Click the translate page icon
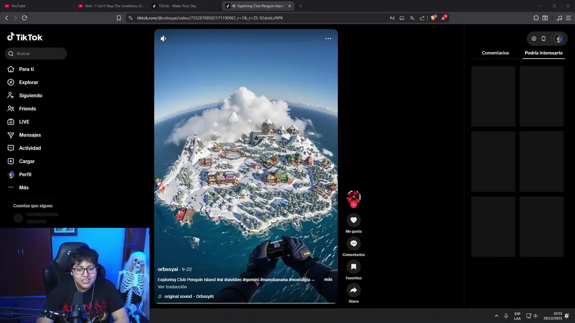Image resolution: width=575 pixels, height=323 pixels. coord(412,18)
